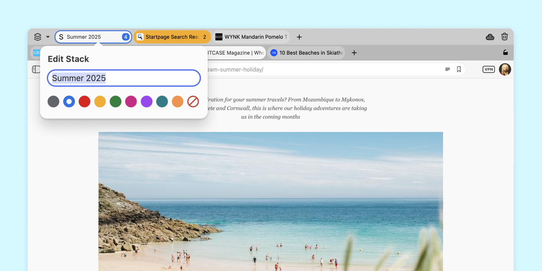Toggle reader view in the address bar
The height and width of the screenshot is (271, 542).
pyautogui.click(x=447, y=69)
